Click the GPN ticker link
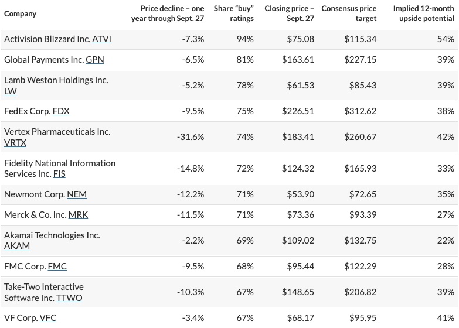Image resolution: width=459 pixels, height=328 pixels. coord(95,60)
